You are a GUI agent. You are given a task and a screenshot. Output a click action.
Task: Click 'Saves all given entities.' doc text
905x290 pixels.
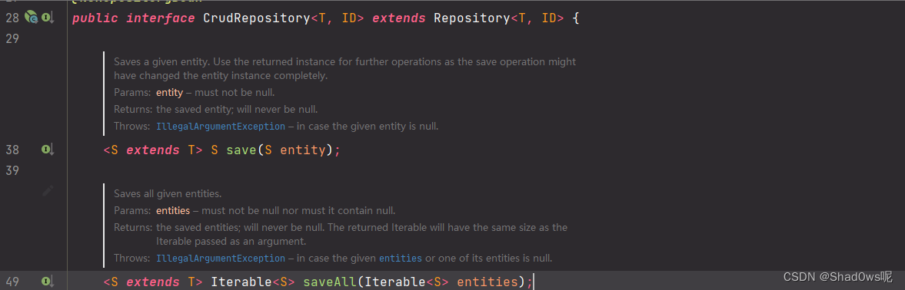click(168, 194)
